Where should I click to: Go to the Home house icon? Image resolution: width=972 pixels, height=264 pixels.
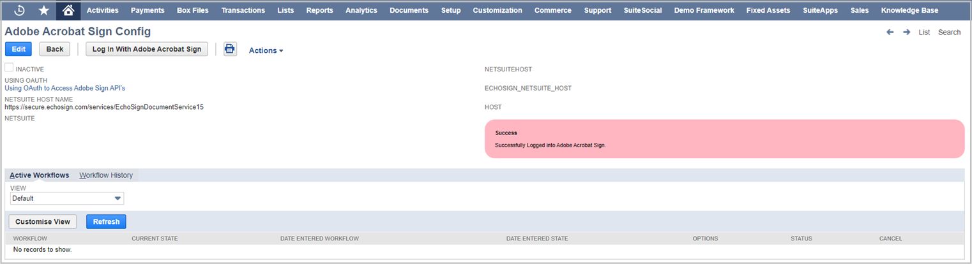click(68, 10)
